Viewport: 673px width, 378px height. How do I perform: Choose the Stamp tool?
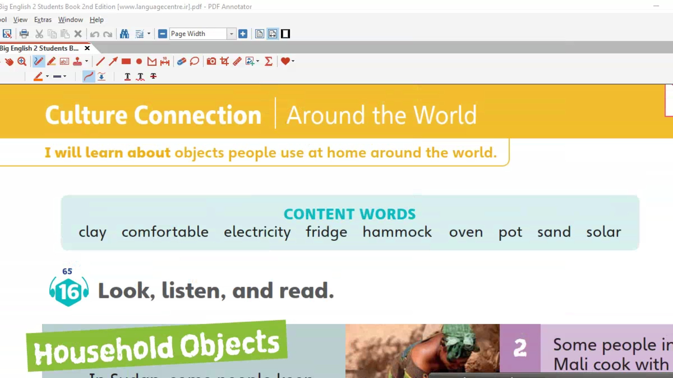[x=77, y=62]
